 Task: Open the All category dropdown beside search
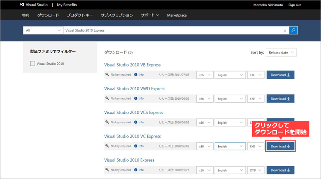pyautogui.click(x=43, y=30)
